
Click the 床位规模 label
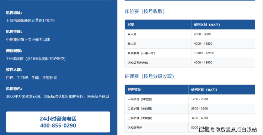tap(14, 51)
